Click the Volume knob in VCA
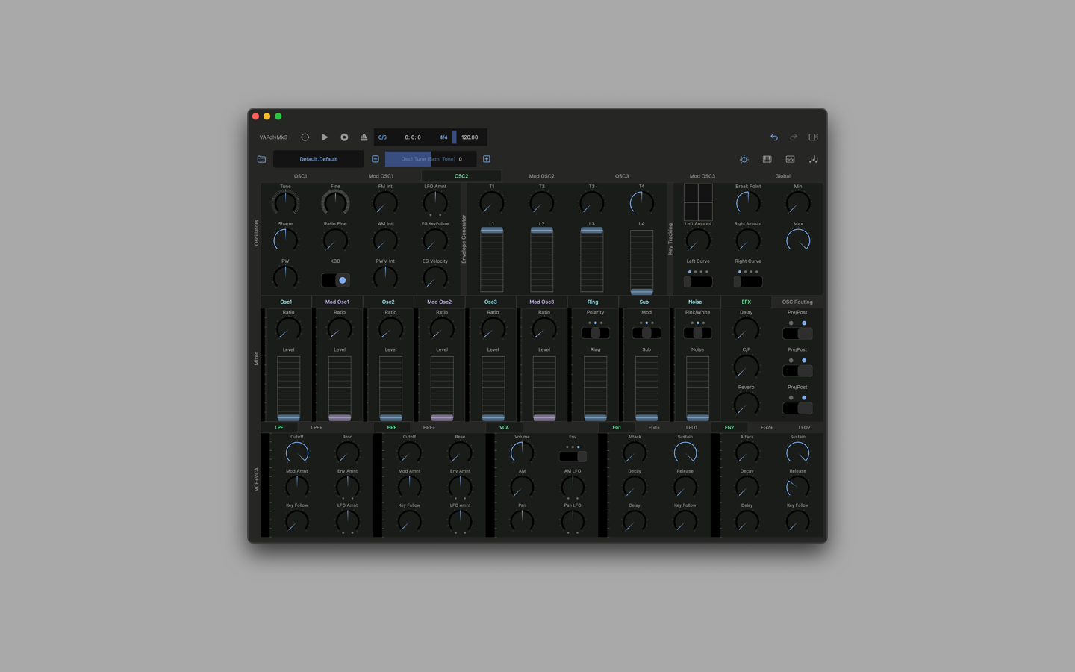This screenshot has height=672, width=1075. (522, 452)
